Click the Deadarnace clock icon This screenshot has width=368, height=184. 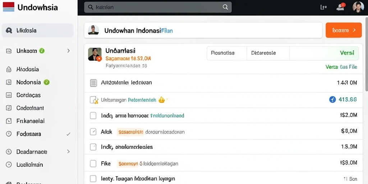click(x=9, y=152)
